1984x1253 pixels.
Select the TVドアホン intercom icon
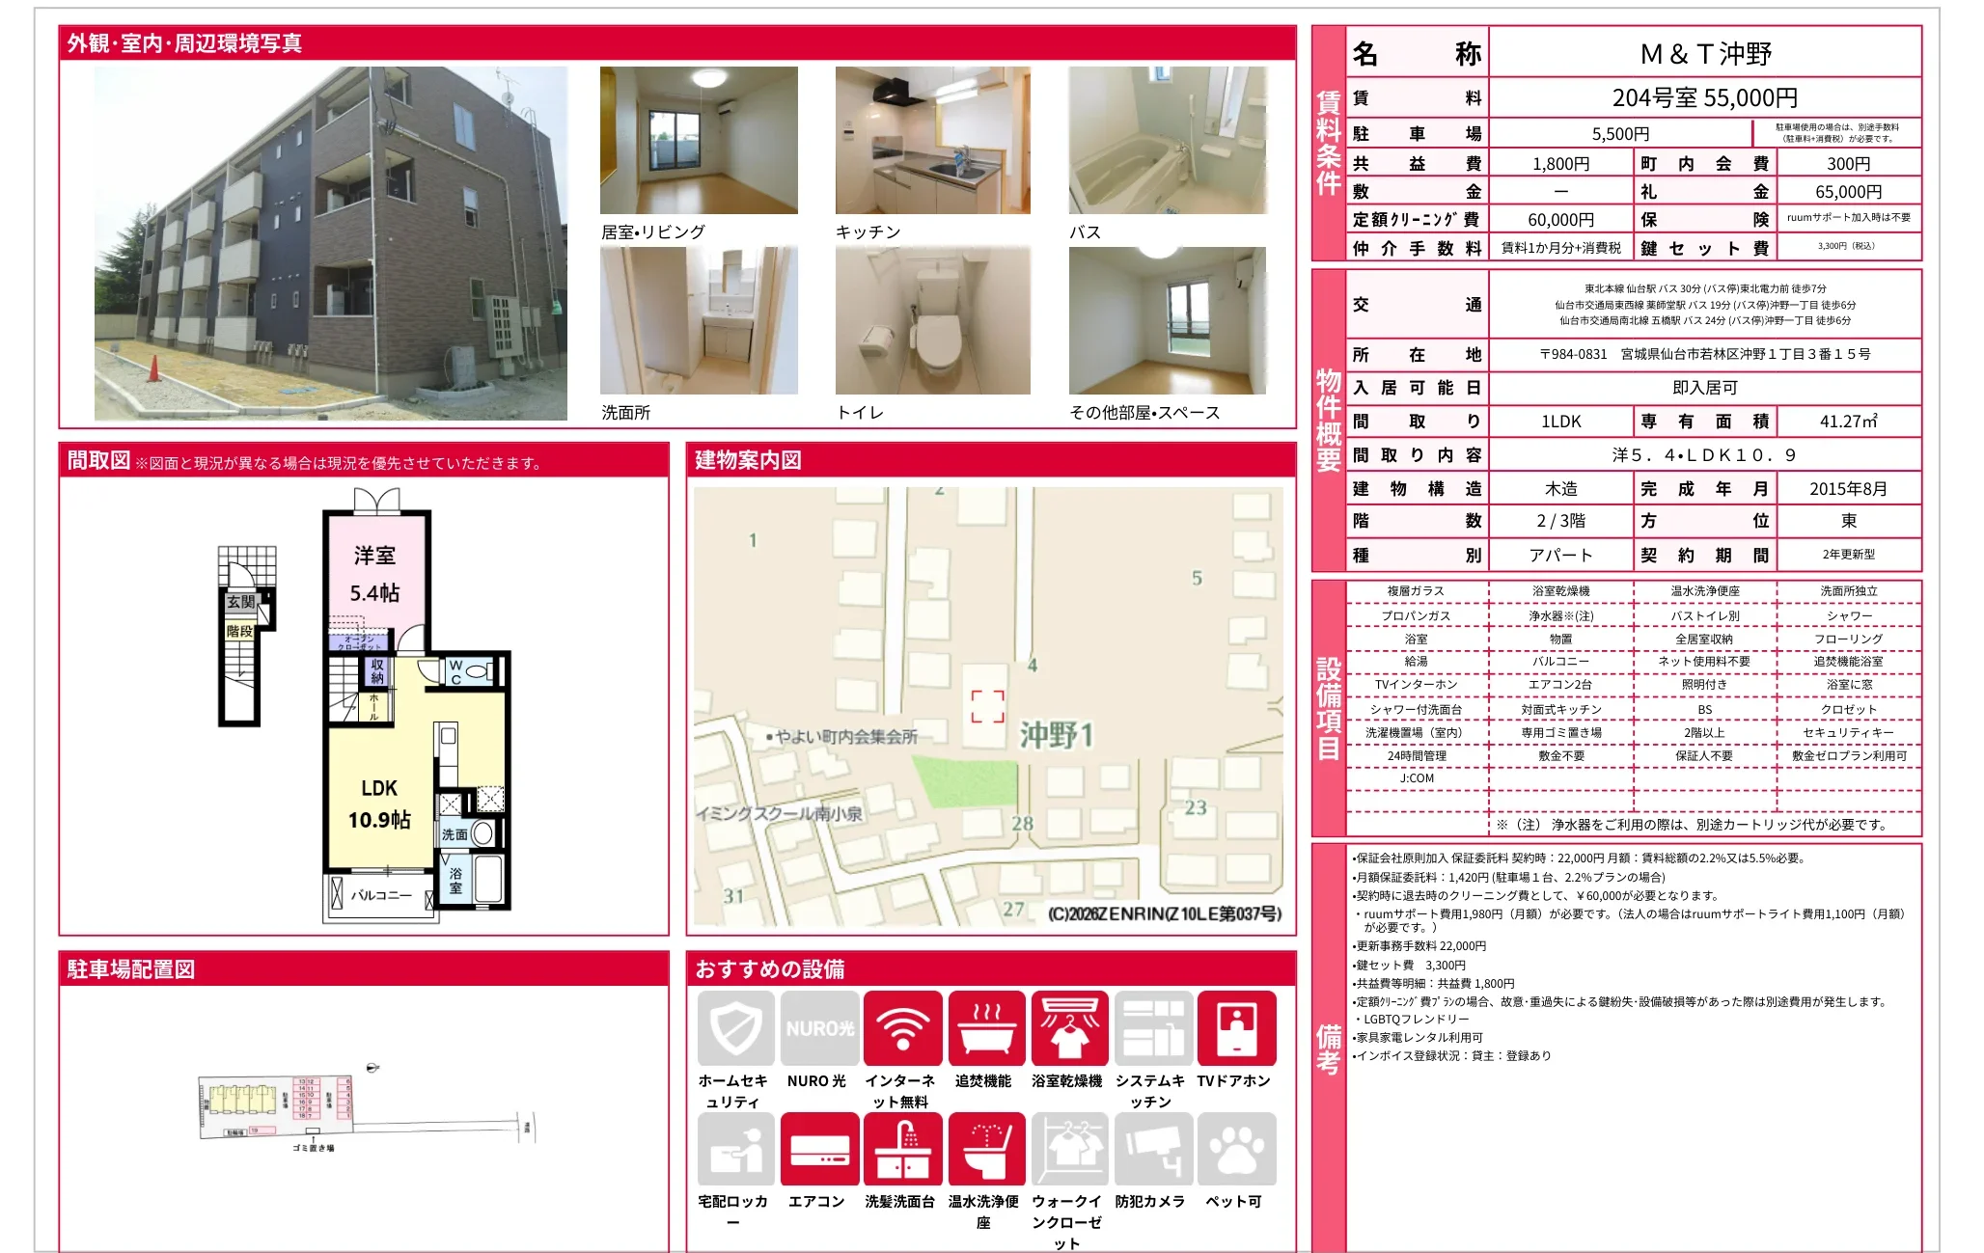pos(1236,1028)
